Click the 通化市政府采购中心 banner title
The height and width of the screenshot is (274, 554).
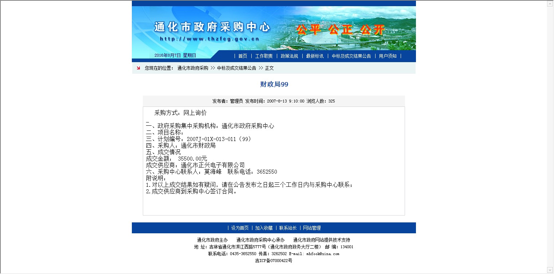pyautogui.click(x=212, y=27)
